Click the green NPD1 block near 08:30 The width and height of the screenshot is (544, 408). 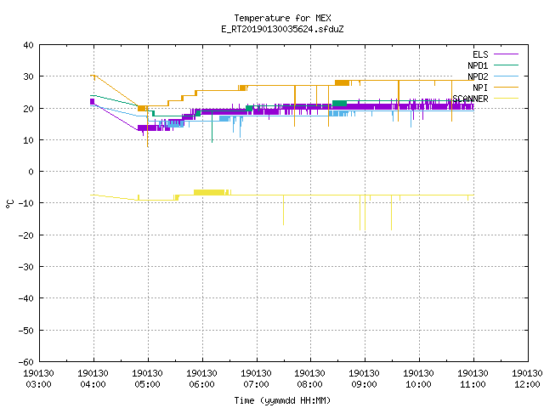coord(339,104)
